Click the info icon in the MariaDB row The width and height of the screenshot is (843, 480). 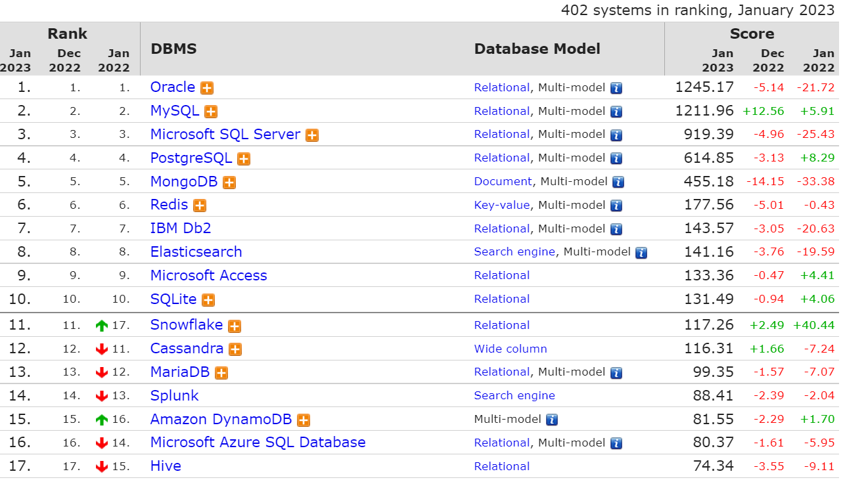616,373
